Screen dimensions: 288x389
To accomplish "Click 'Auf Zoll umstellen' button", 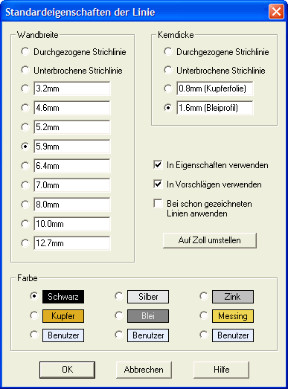I will tap(210, 240).
